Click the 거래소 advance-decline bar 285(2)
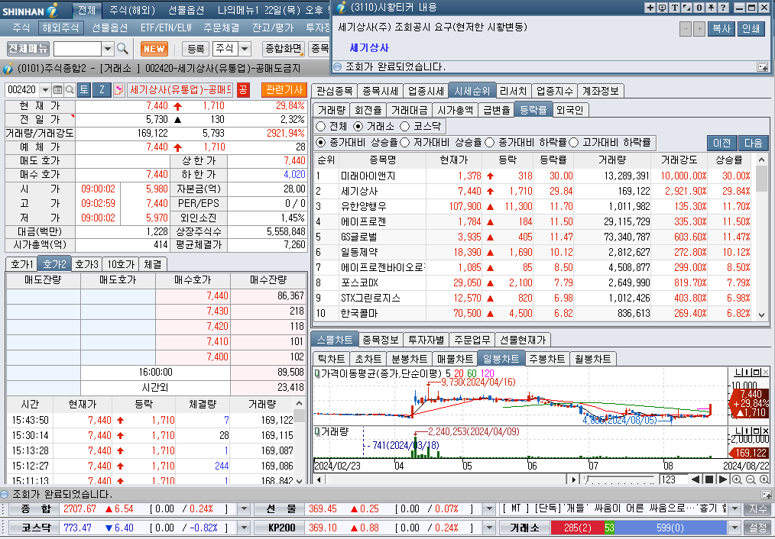The image size is (775, 539). point(577,528)
